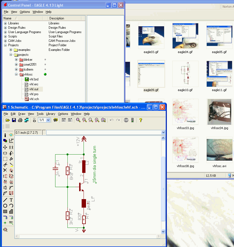
Task: Select the Add part tool
Action: tap(11, 170)
